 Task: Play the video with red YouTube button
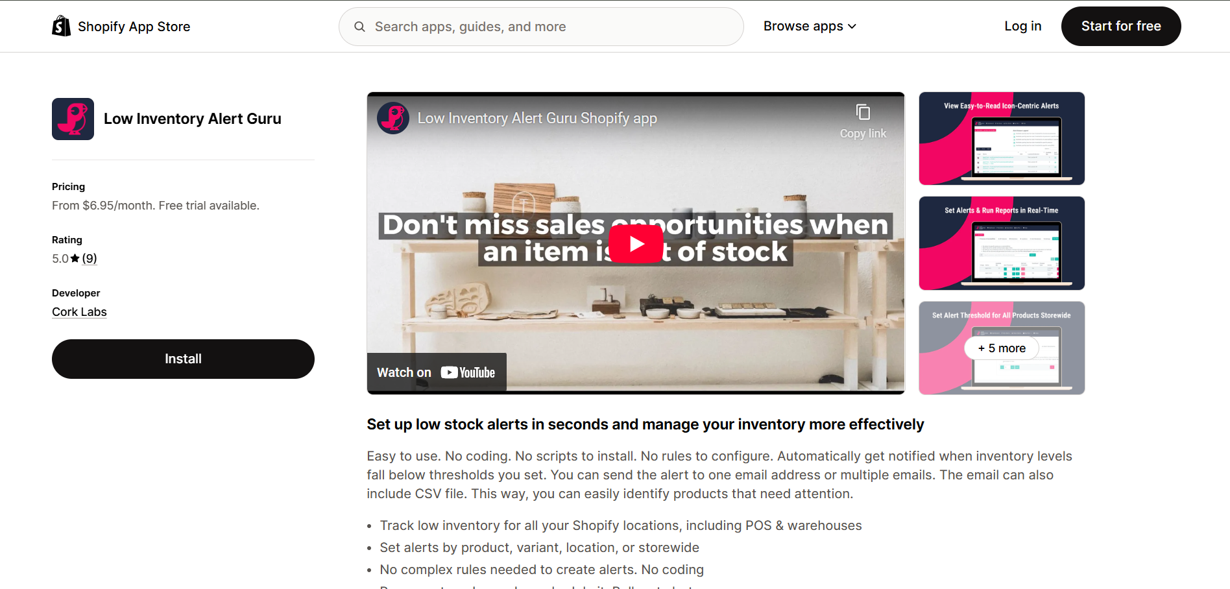636,243
